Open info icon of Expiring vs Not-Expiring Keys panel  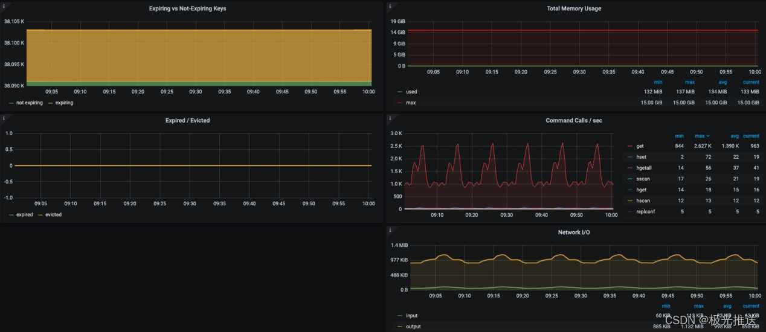[4, 6]
